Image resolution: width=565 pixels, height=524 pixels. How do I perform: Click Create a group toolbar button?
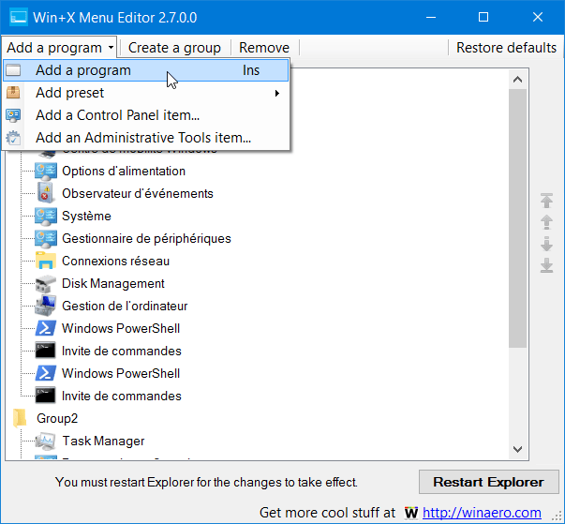click(174, 48)
